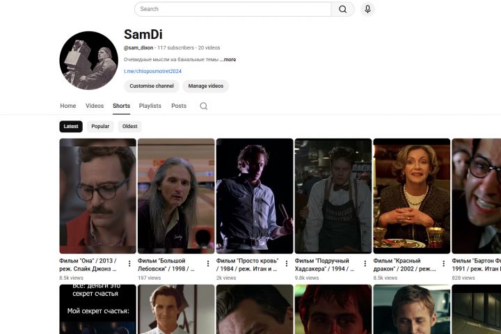Viewport: 501px width, 334px height.
Task: Click title Фильм "Большой Лебовски" / 1998
Action: pyautogui.click(x=166, y=264)
